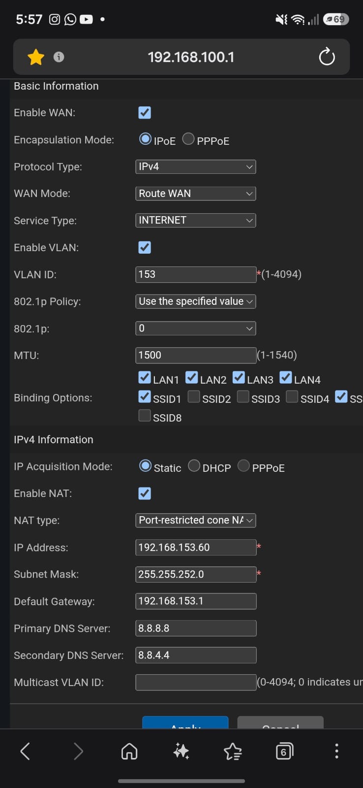Open site info icon in address bar
363x788 pixels.
[59, 57]
